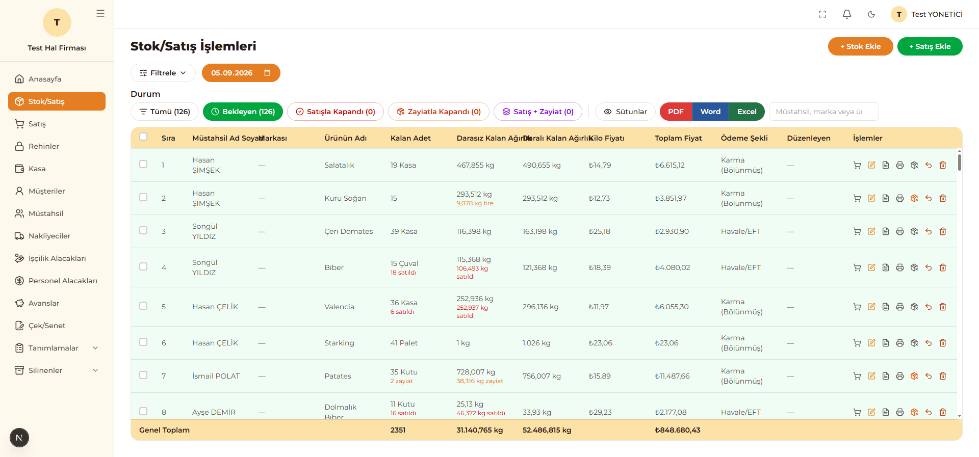Viewport: 979px width, 457px height.
Task: Mark Salatalık row as waste (box-x icon)
Action: tap(914, 165)
